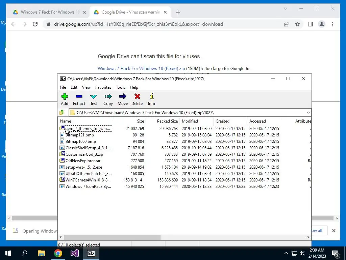Select OldNewExplorer.rar archive icon

click(62, 160)
